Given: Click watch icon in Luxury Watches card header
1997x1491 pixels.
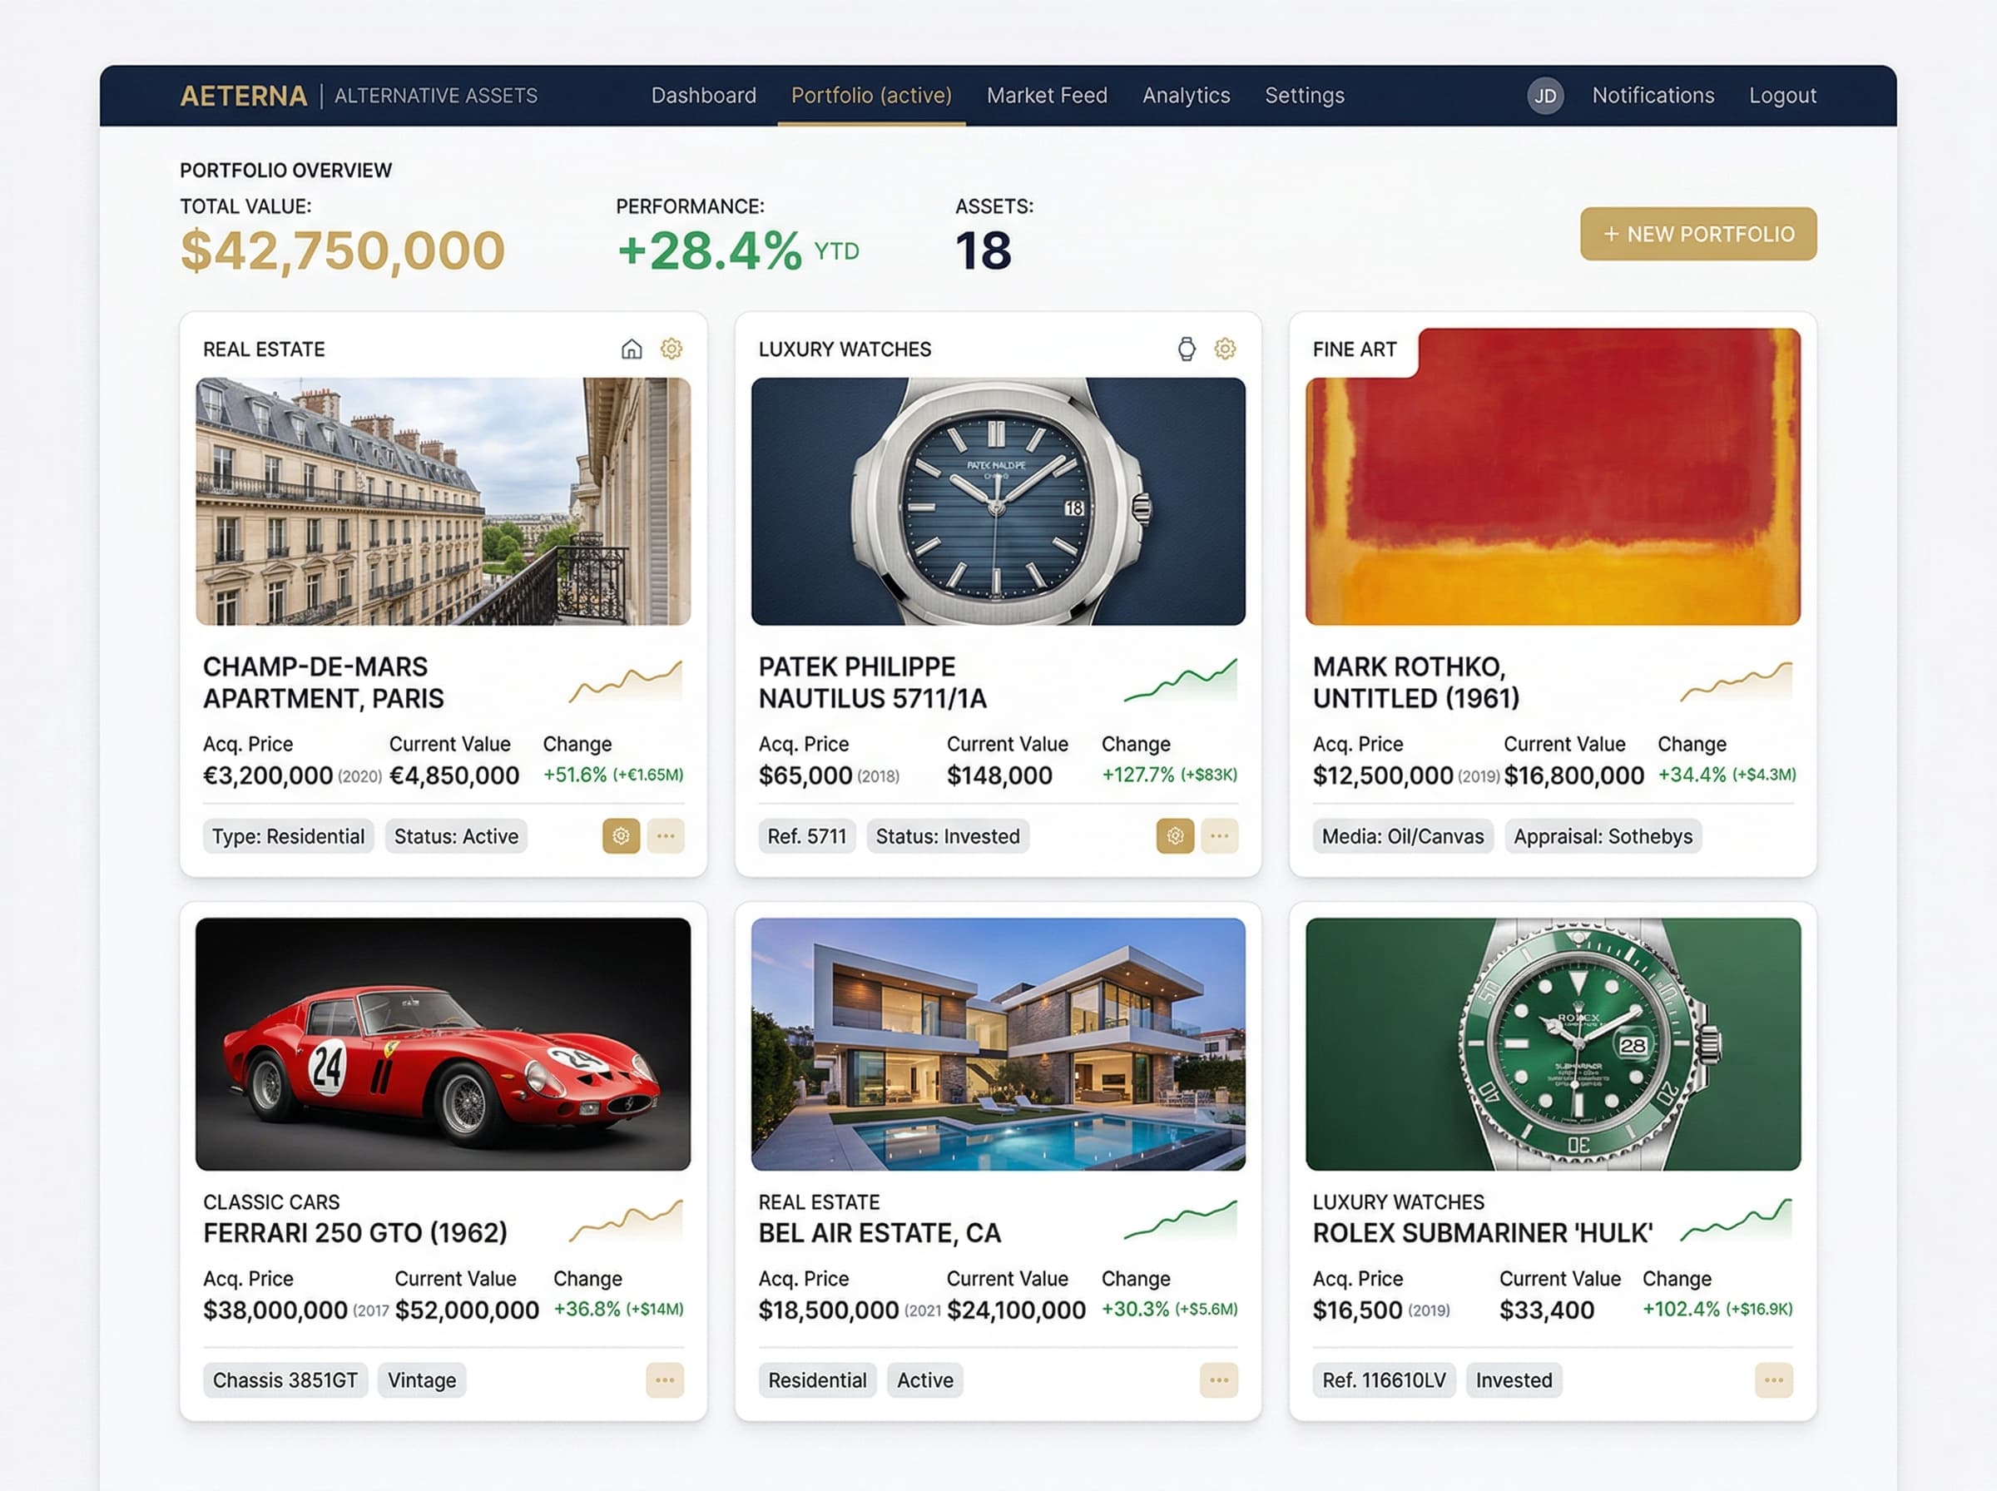Looking at the screenshot, I should [1187, 349].
